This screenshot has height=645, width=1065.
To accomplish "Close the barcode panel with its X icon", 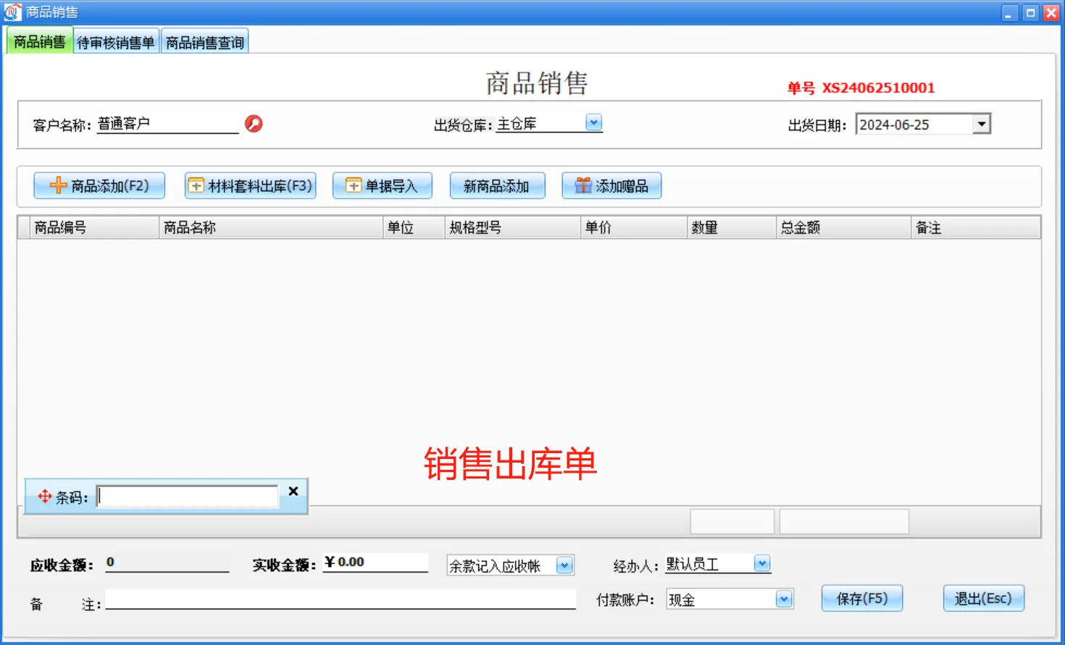I will coord(293,491).
